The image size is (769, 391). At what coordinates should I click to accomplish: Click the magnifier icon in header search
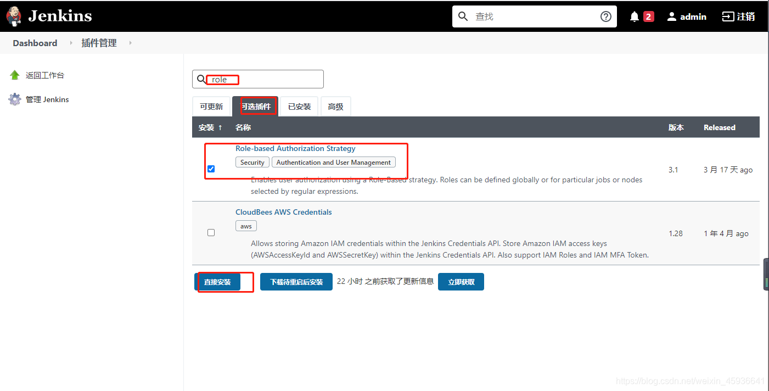pyautogui.click(x=463, y=16)
